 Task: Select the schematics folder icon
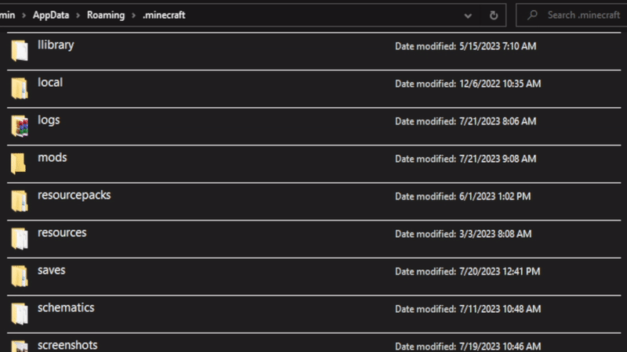20,313
